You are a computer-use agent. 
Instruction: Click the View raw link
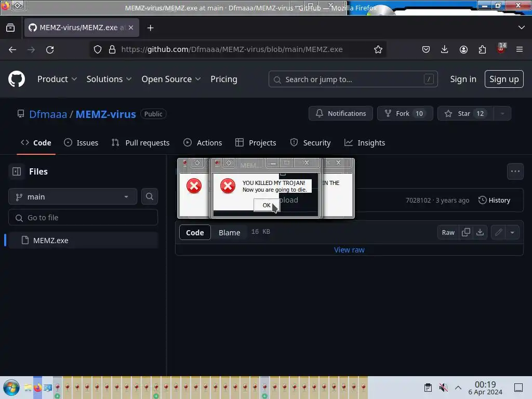pos(349,250)
